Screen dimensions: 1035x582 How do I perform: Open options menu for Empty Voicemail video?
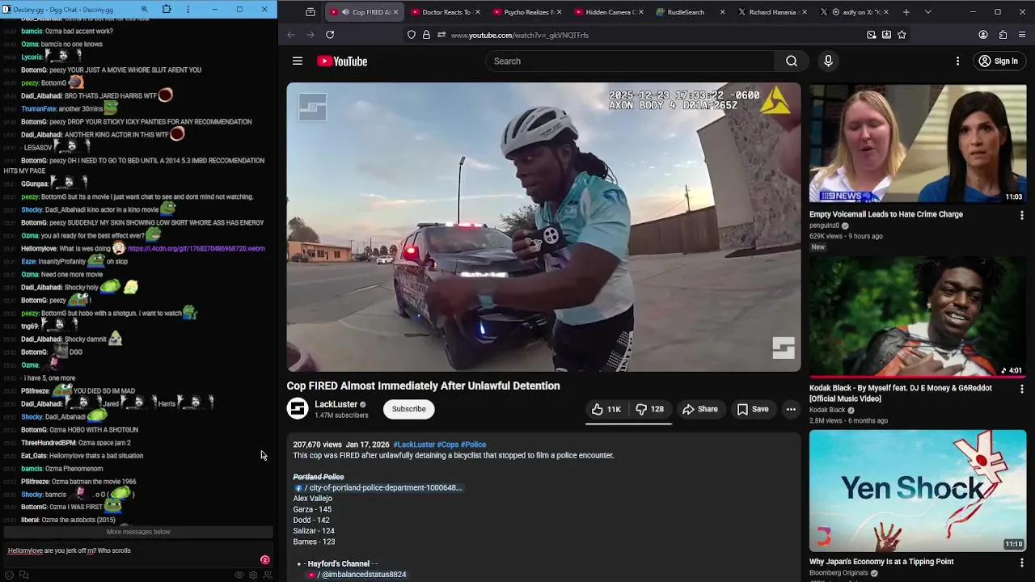[1021, 215]
